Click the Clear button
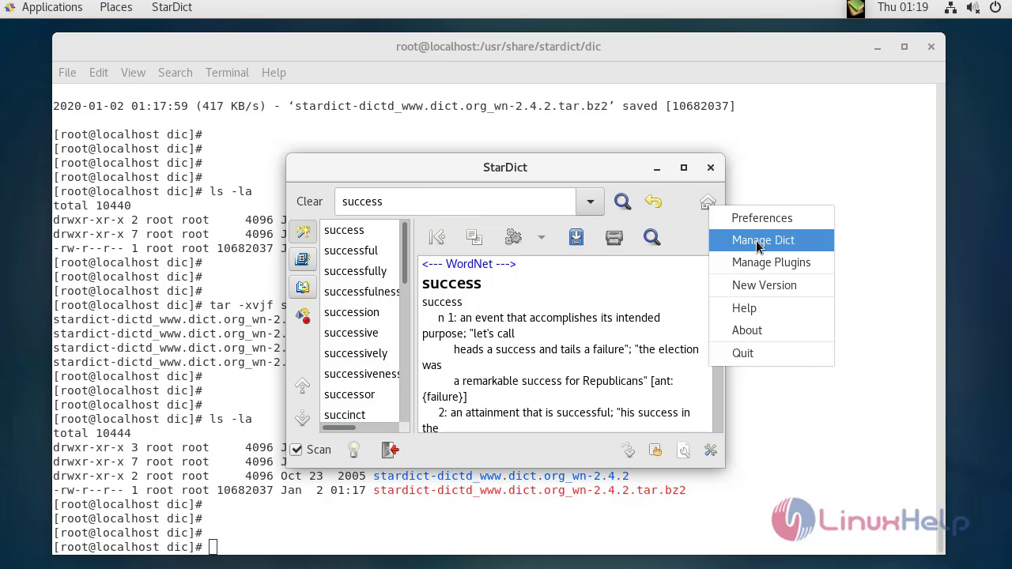The image size is (1012, 569). [x=309, y=202]
